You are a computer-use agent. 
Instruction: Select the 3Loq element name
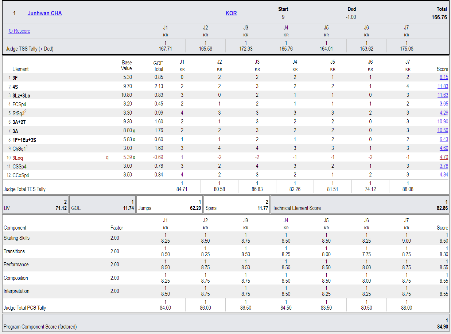pos(18,158)
